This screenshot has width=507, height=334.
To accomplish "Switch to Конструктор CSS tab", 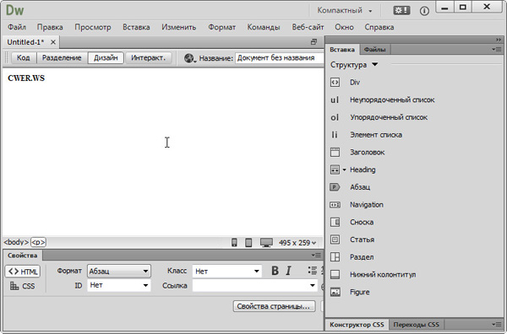I will 357,325.
